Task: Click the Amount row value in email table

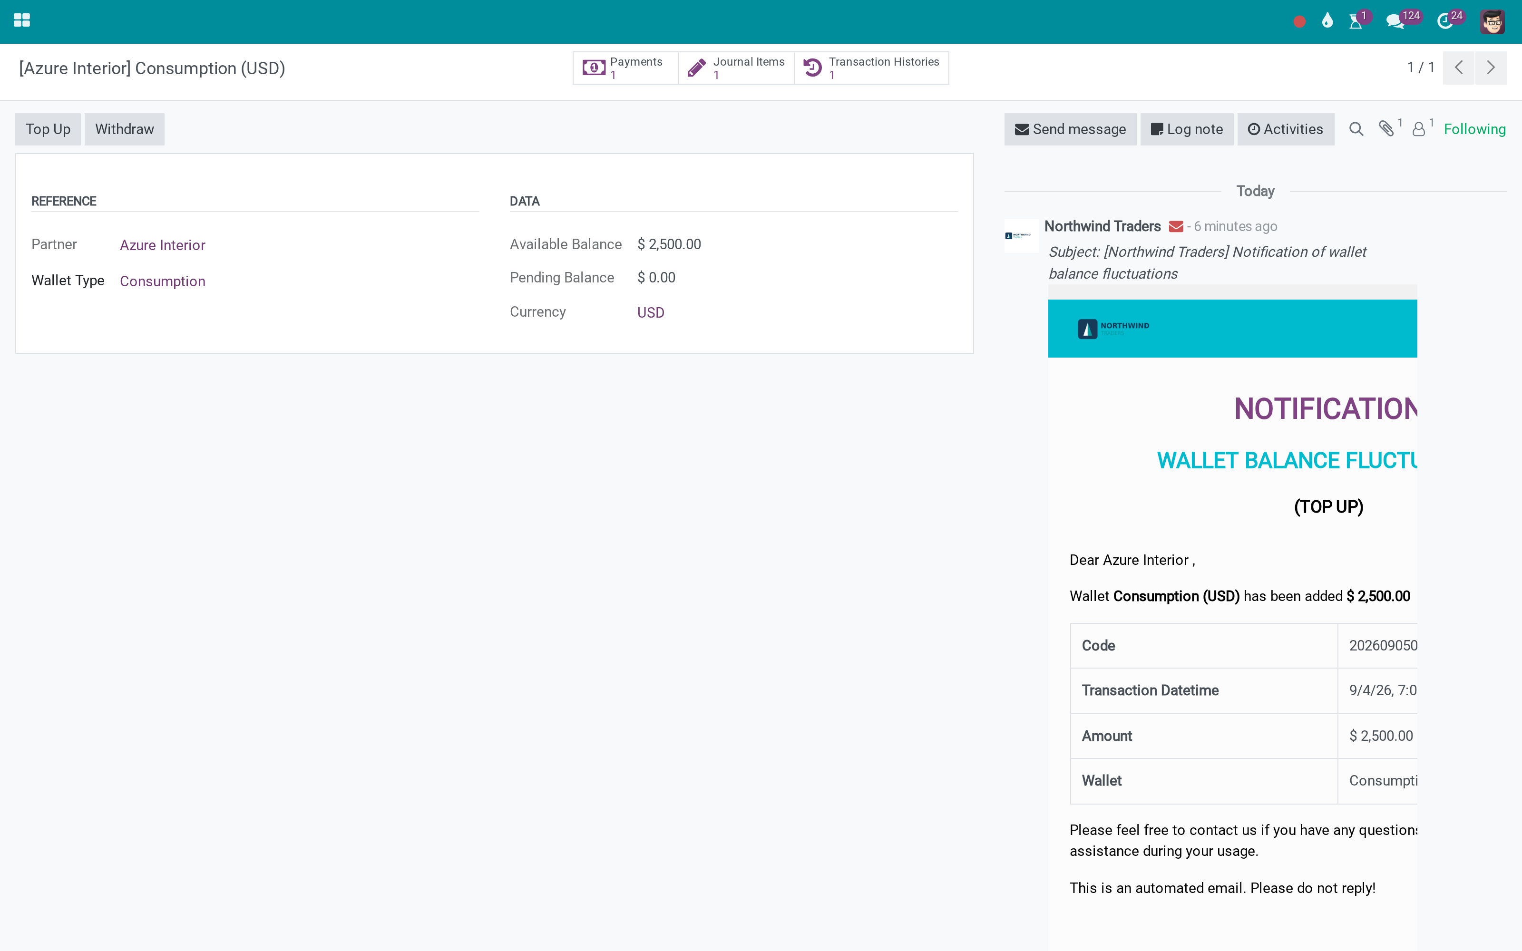Action: (1380, 736)
